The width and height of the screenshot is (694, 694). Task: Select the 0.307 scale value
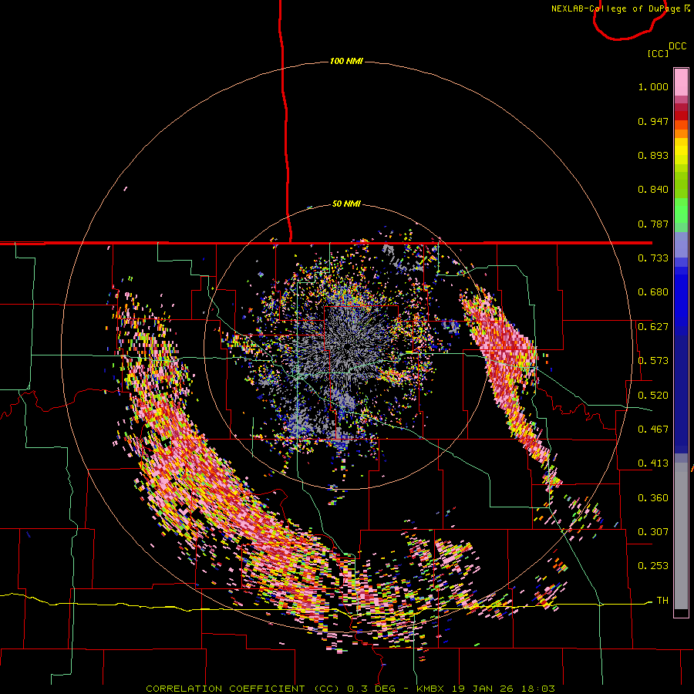coord(653,532)
